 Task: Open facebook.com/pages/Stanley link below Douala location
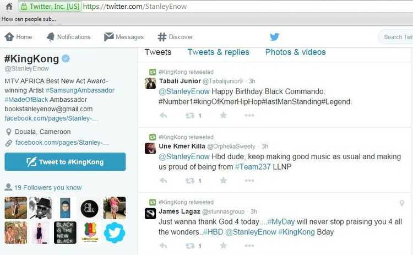62,143
